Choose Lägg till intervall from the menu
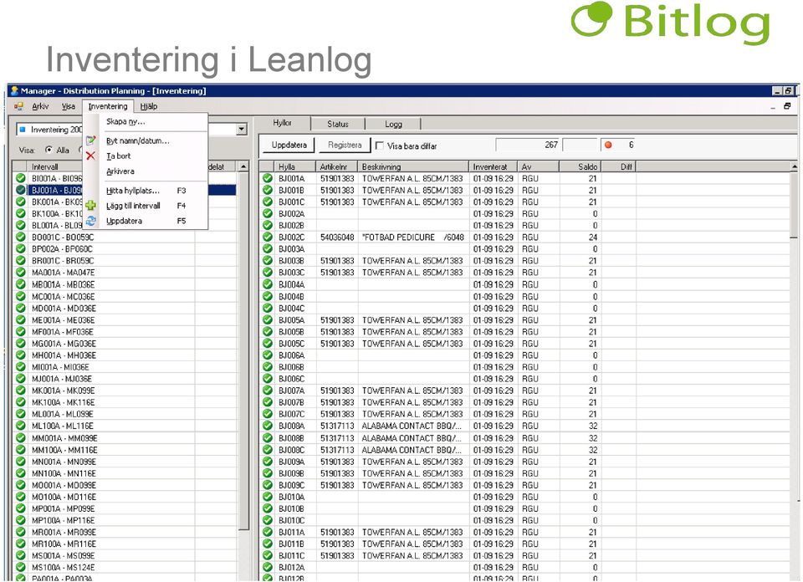 tap(146, 206)
